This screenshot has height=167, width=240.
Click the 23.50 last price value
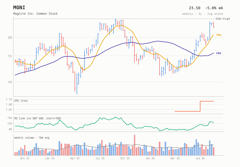[x=195, y=8]
